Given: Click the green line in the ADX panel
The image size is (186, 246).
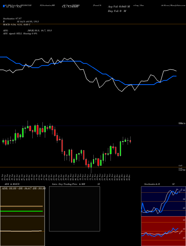Looking at the screenshot, I should pos(22,211).
